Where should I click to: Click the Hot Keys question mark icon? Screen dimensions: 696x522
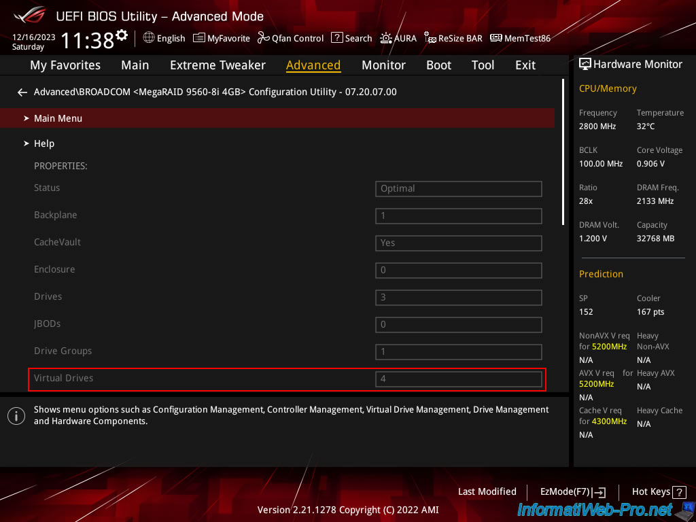679,492
